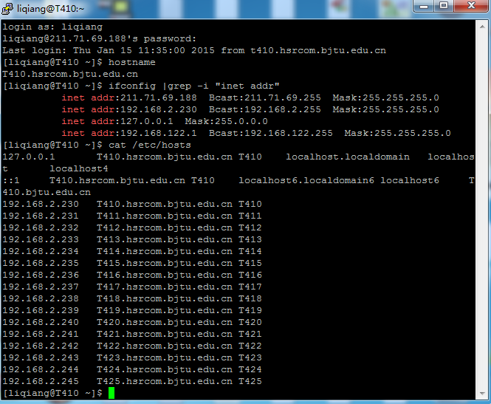This screenshot has width=491, height=404.
Task: Click the hosts row 192.168.2.242
Action: (132, 346)
